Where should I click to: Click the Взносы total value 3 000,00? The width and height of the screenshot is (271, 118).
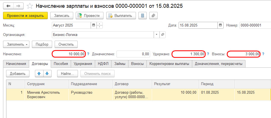click(244, 54)
